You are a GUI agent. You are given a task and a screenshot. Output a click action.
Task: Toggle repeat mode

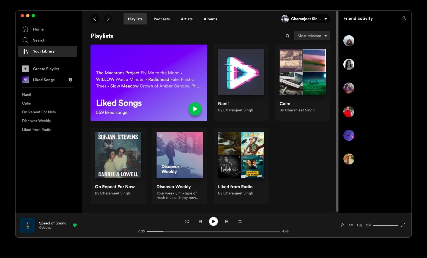(x=240, y=221)
